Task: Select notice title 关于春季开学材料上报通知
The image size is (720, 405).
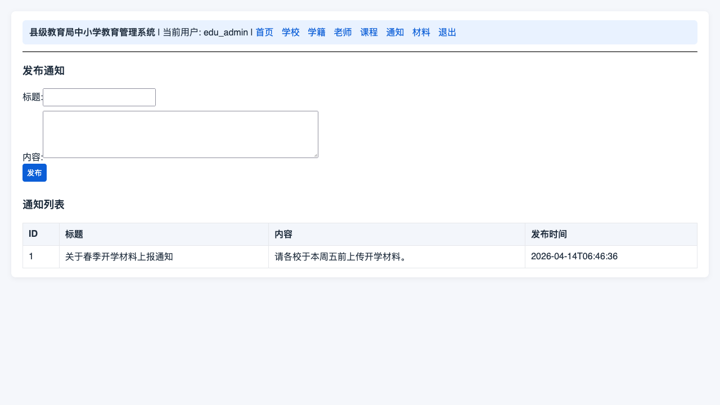Action: coord(119,257)
